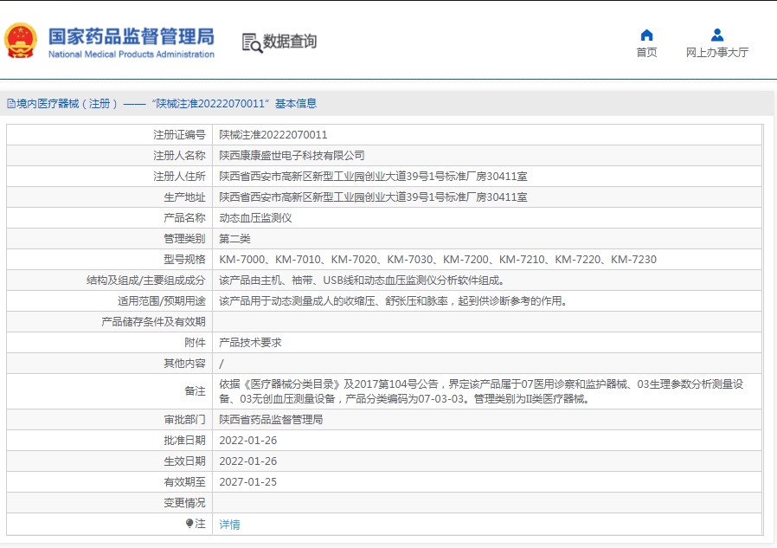Click the 国家药品监督管理局 title text
Screen dimensions: 777x548
coord(131,35)
